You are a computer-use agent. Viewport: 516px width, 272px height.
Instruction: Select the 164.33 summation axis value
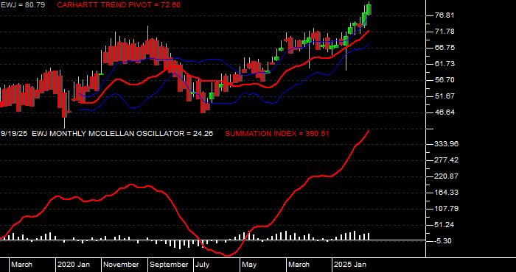(446, 193)
